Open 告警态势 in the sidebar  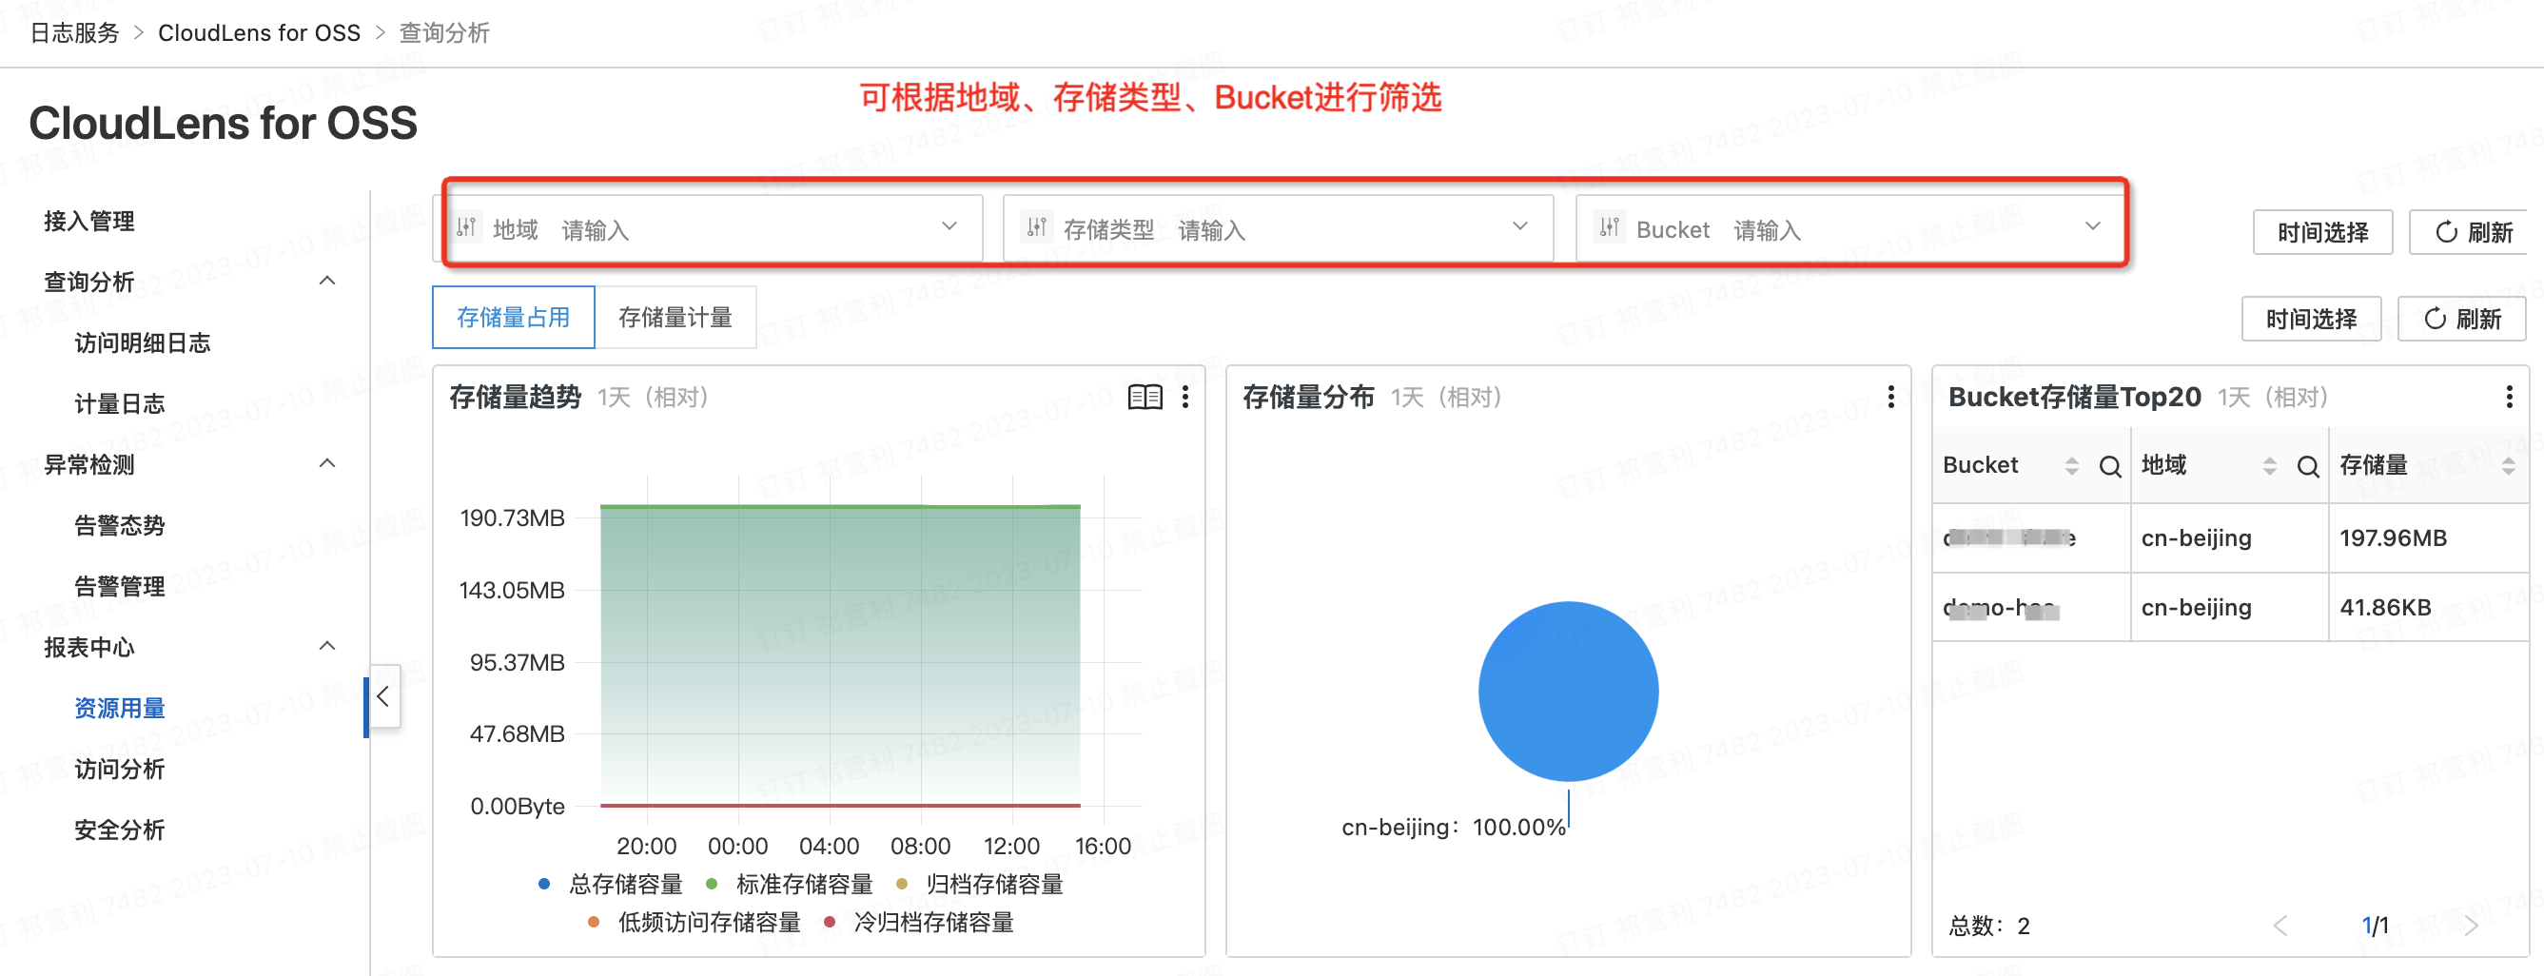[120, 525]
